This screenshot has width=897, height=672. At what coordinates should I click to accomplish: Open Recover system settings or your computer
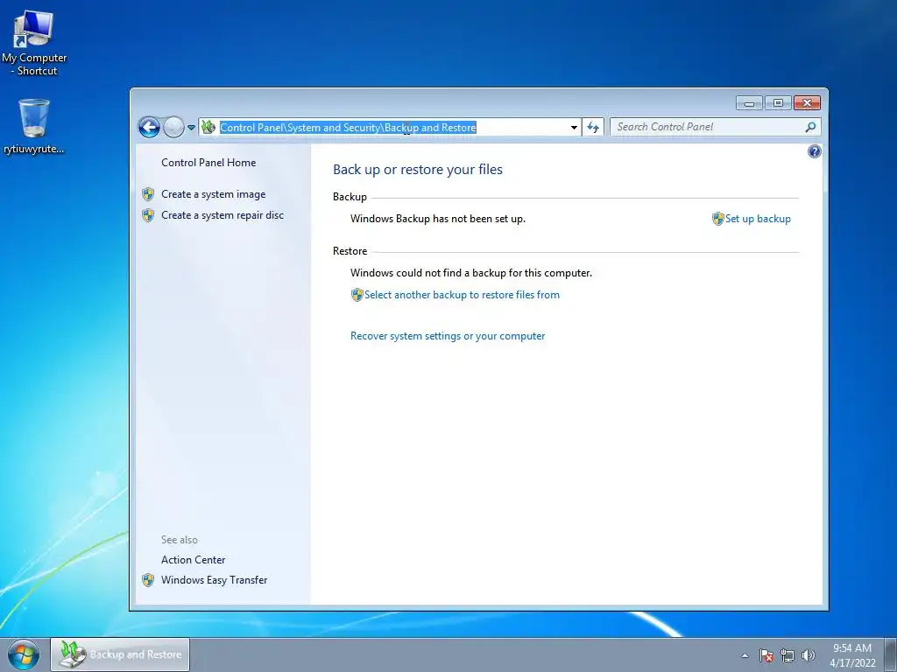click(x=448, y=336)
